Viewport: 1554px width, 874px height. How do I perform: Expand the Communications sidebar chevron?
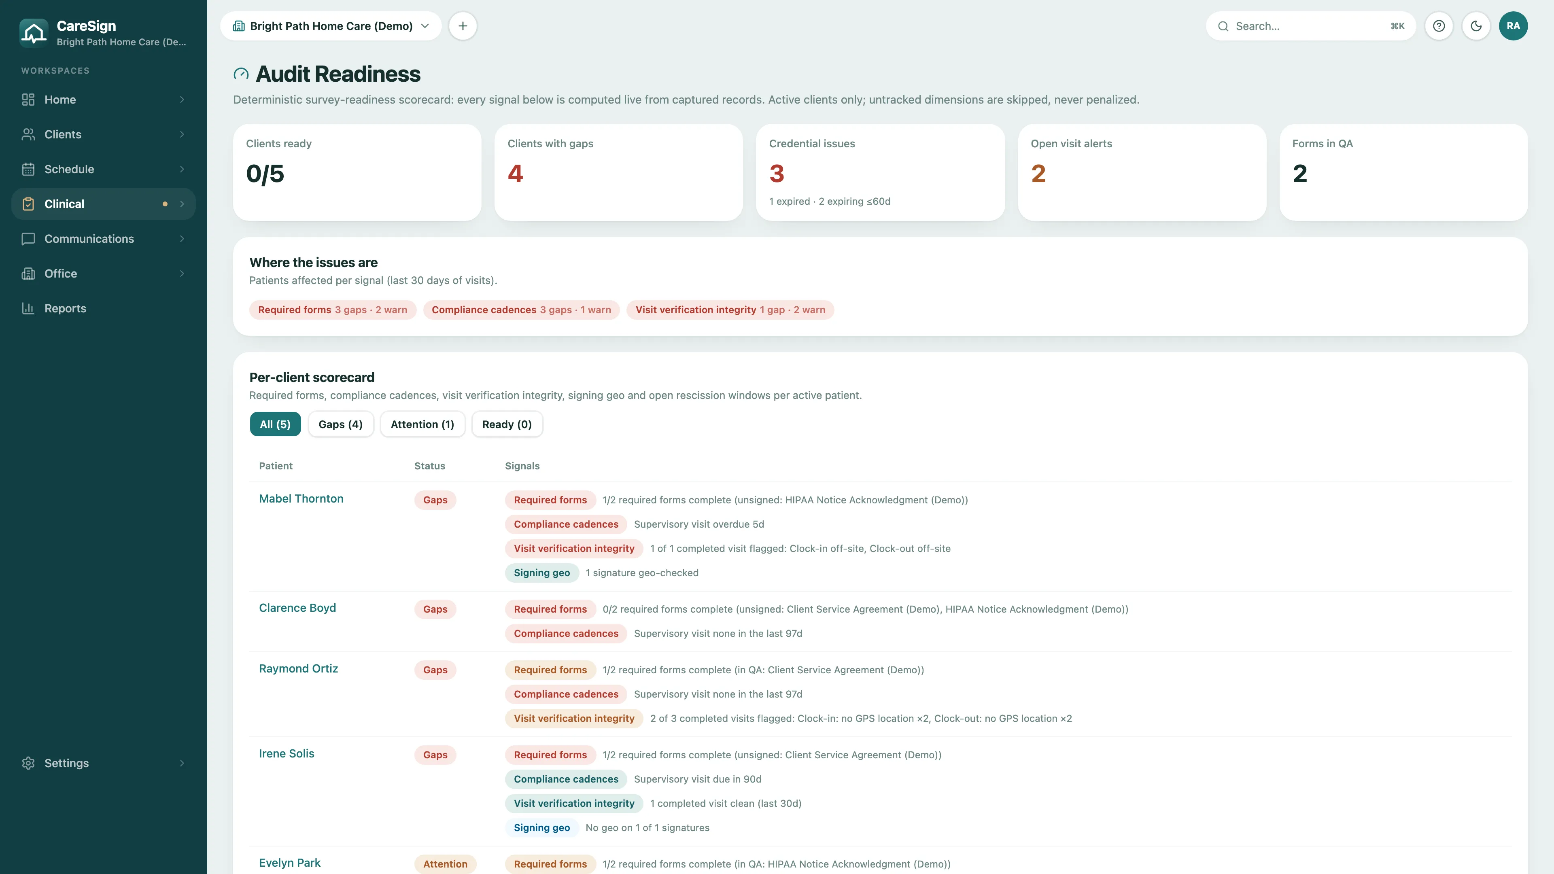(x=182, y=239)
